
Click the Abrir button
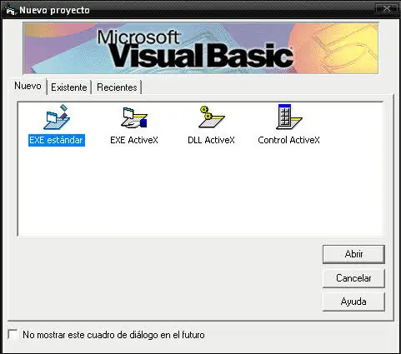[x=353, y=254]
